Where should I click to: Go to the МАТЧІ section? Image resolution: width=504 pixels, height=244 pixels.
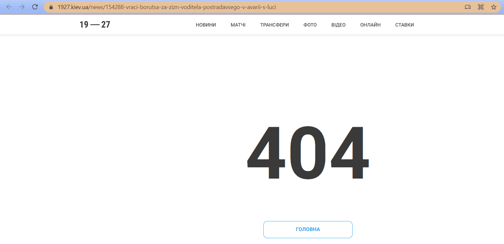[x=238, y=25]
